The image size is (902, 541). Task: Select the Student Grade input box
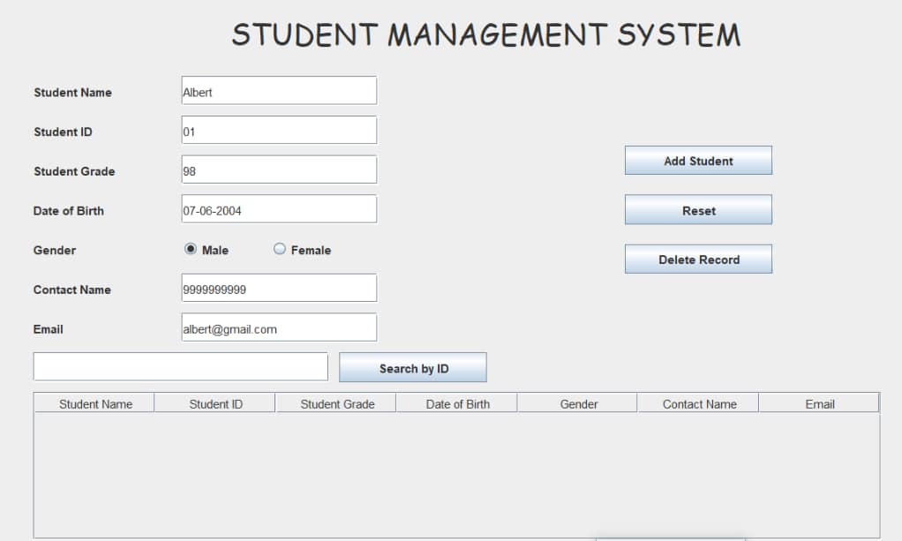[279, 170]
